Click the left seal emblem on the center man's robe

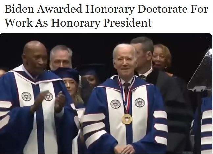point(115,104)
